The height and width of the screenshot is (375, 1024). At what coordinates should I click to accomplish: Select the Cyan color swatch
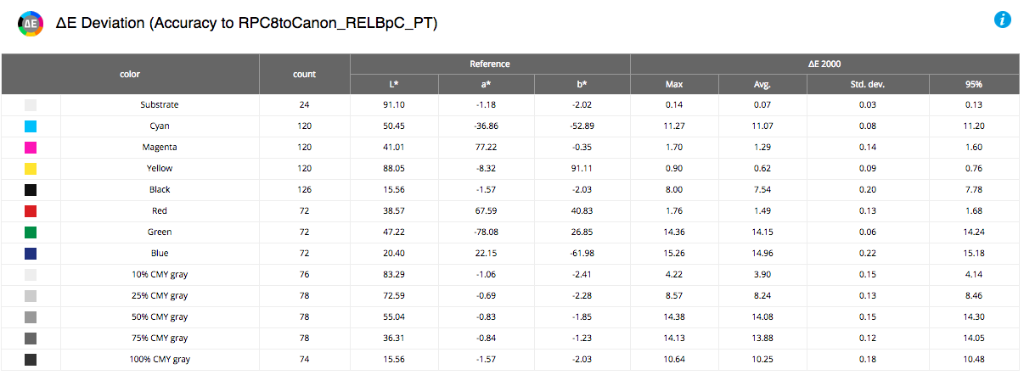coord(31,126)
